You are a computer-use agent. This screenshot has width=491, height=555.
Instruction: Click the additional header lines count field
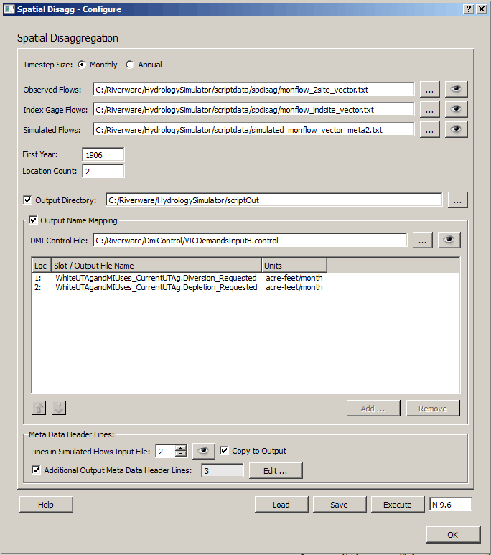223,471
